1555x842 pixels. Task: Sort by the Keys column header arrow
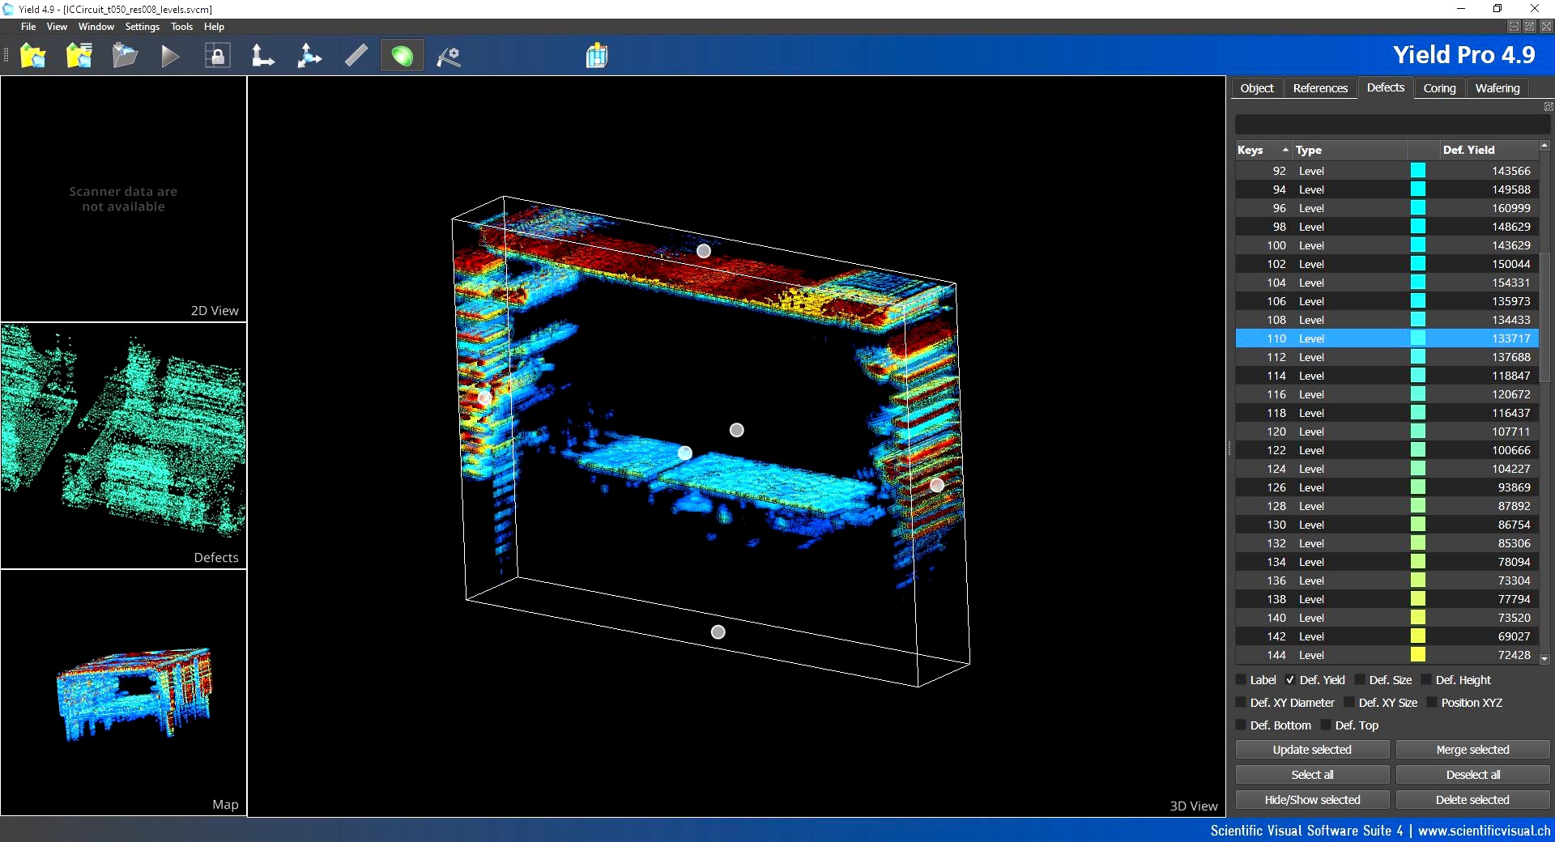(1284, 150)
